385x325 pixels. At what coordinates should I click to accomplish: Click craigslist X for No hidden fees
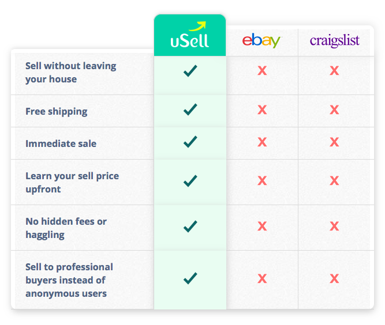click(x=334, y=226)
